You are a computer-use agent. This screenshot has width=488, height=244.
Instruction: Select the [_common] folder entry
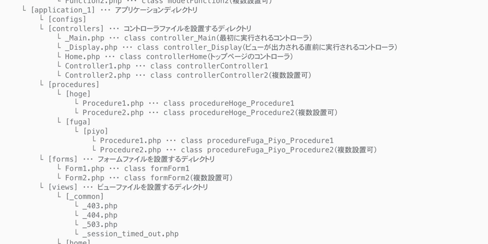tap(85, 197)
